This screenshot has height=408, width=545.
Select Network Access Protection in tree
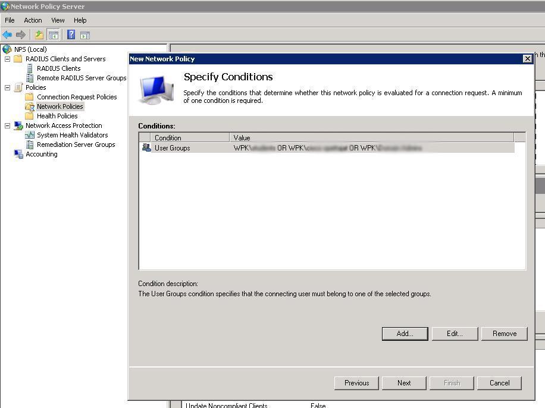tap(64, 125)
